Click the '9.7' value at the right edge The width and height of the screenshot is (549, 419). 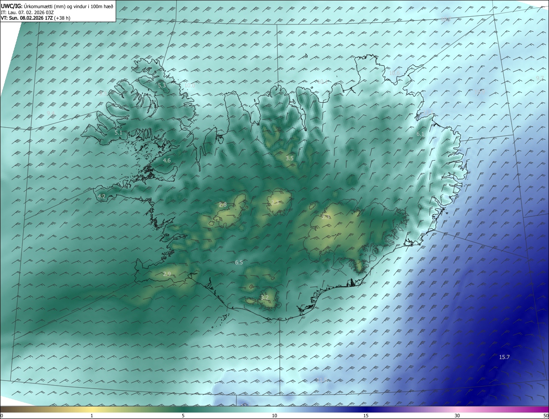[540, 78]
